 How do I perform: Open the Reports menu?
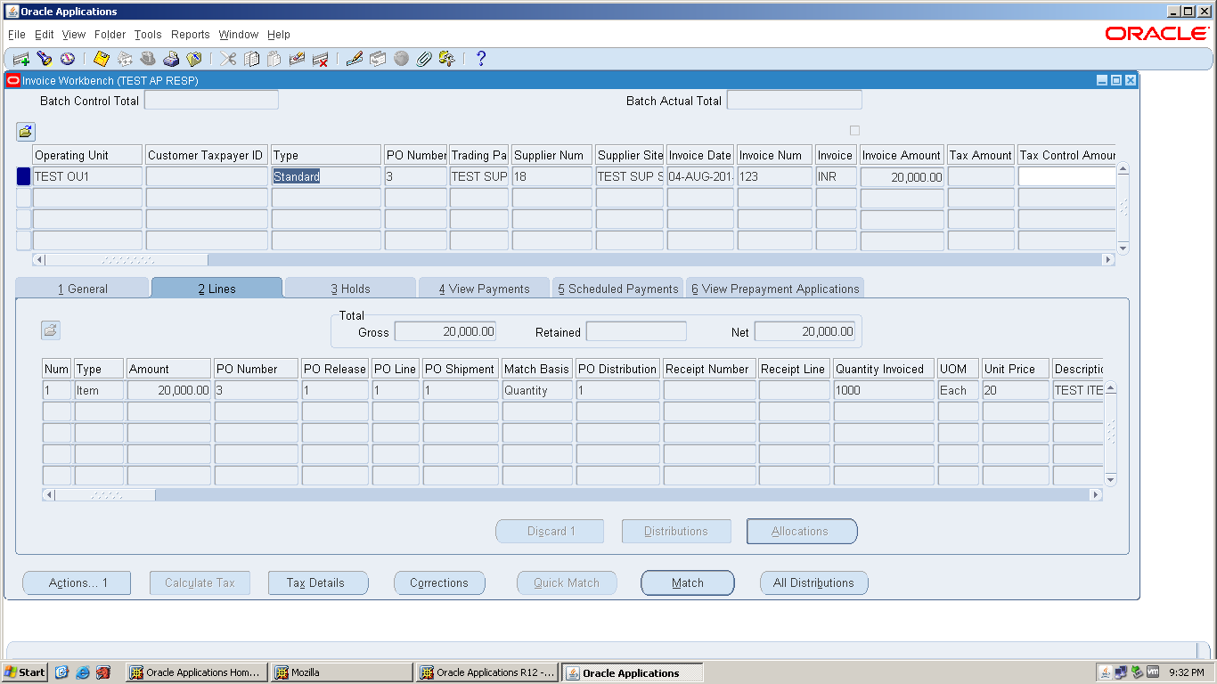(191, 35)
